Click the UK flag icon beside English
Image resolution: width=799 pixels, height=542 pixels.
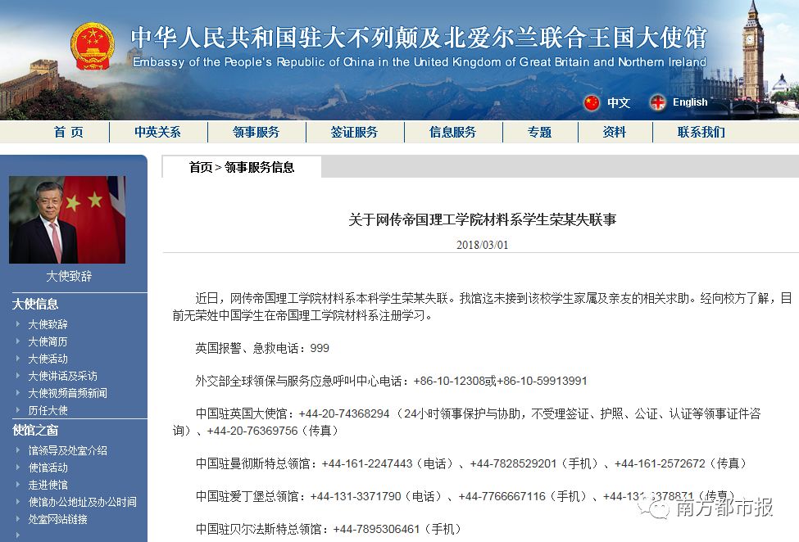(x=657, y=103)
